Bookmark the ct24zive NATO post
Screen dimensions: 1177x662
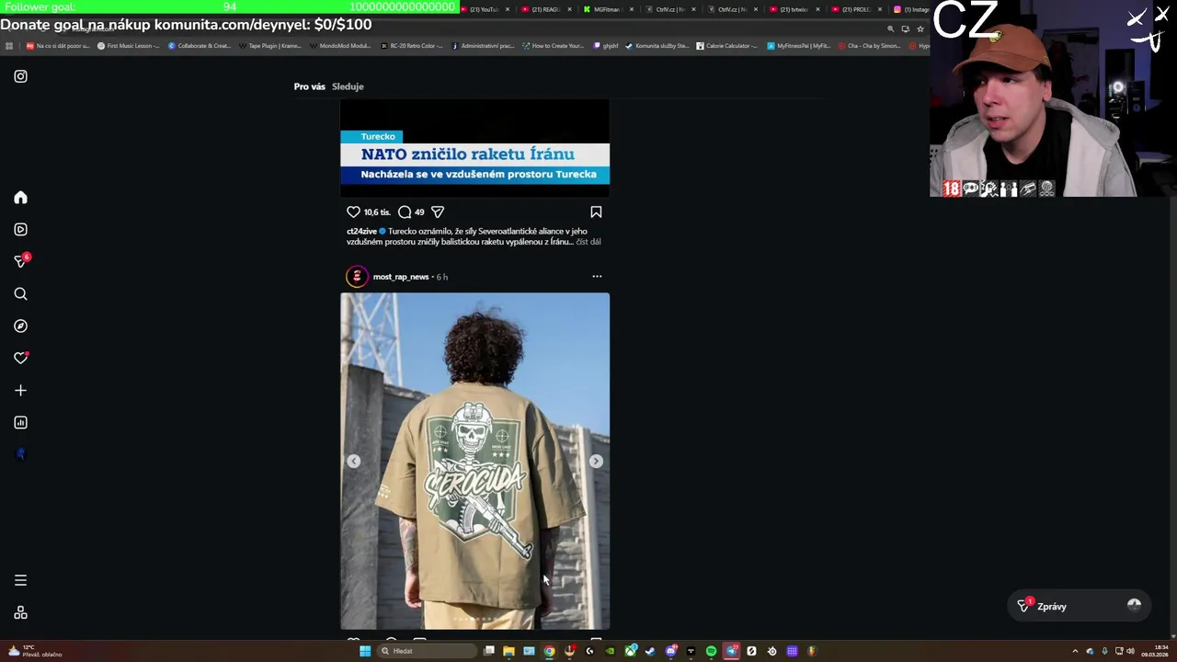tap(596, 212)
